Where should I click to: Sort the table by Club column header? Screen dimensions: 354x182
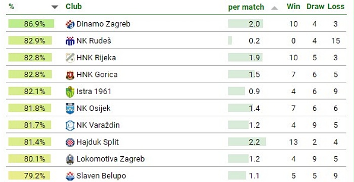click(74, 7)
